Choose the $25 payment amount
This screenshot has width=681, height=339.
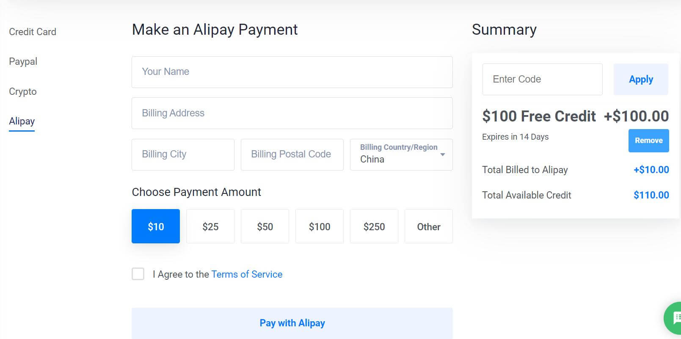pyautogui.click(x=210, y=226)
